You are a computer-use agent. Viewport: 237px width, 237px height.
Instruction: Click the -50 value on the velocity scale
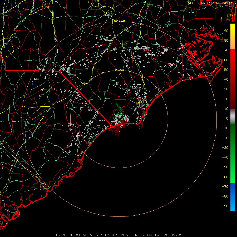point(225,167)
